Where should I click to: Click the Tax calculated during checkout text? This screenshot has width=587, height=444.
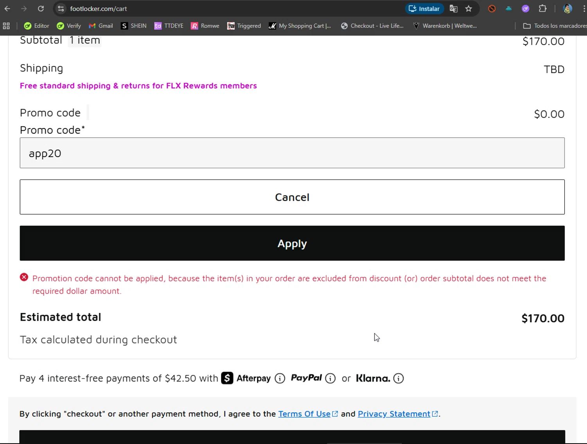click(x=98, y=340)
